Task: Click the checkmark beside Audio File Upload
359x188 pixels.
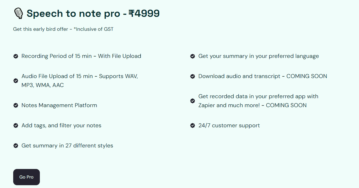Action: tap(16, 81)
